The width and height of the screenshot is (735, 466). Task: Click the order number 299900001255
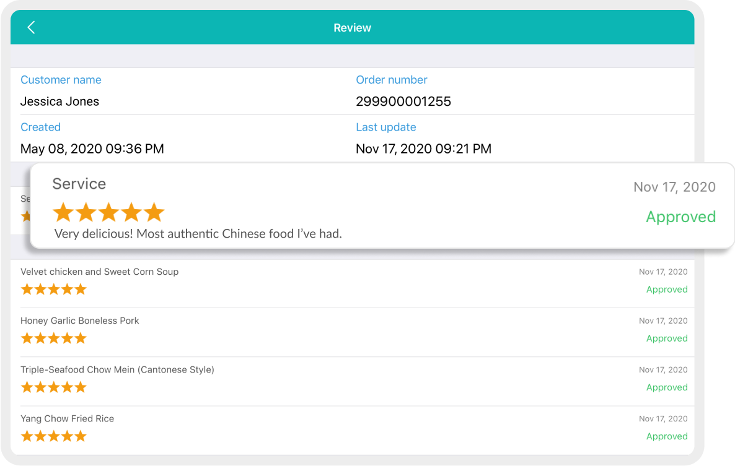[403, 101]
